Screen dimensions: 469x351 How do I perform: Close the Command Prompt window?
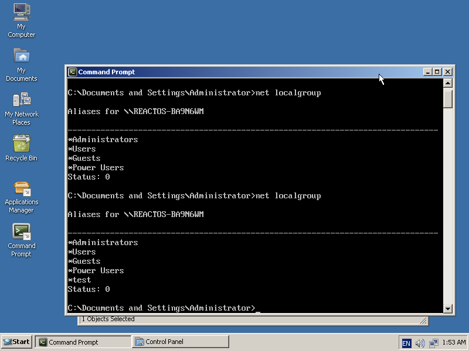tap(447, 72)
